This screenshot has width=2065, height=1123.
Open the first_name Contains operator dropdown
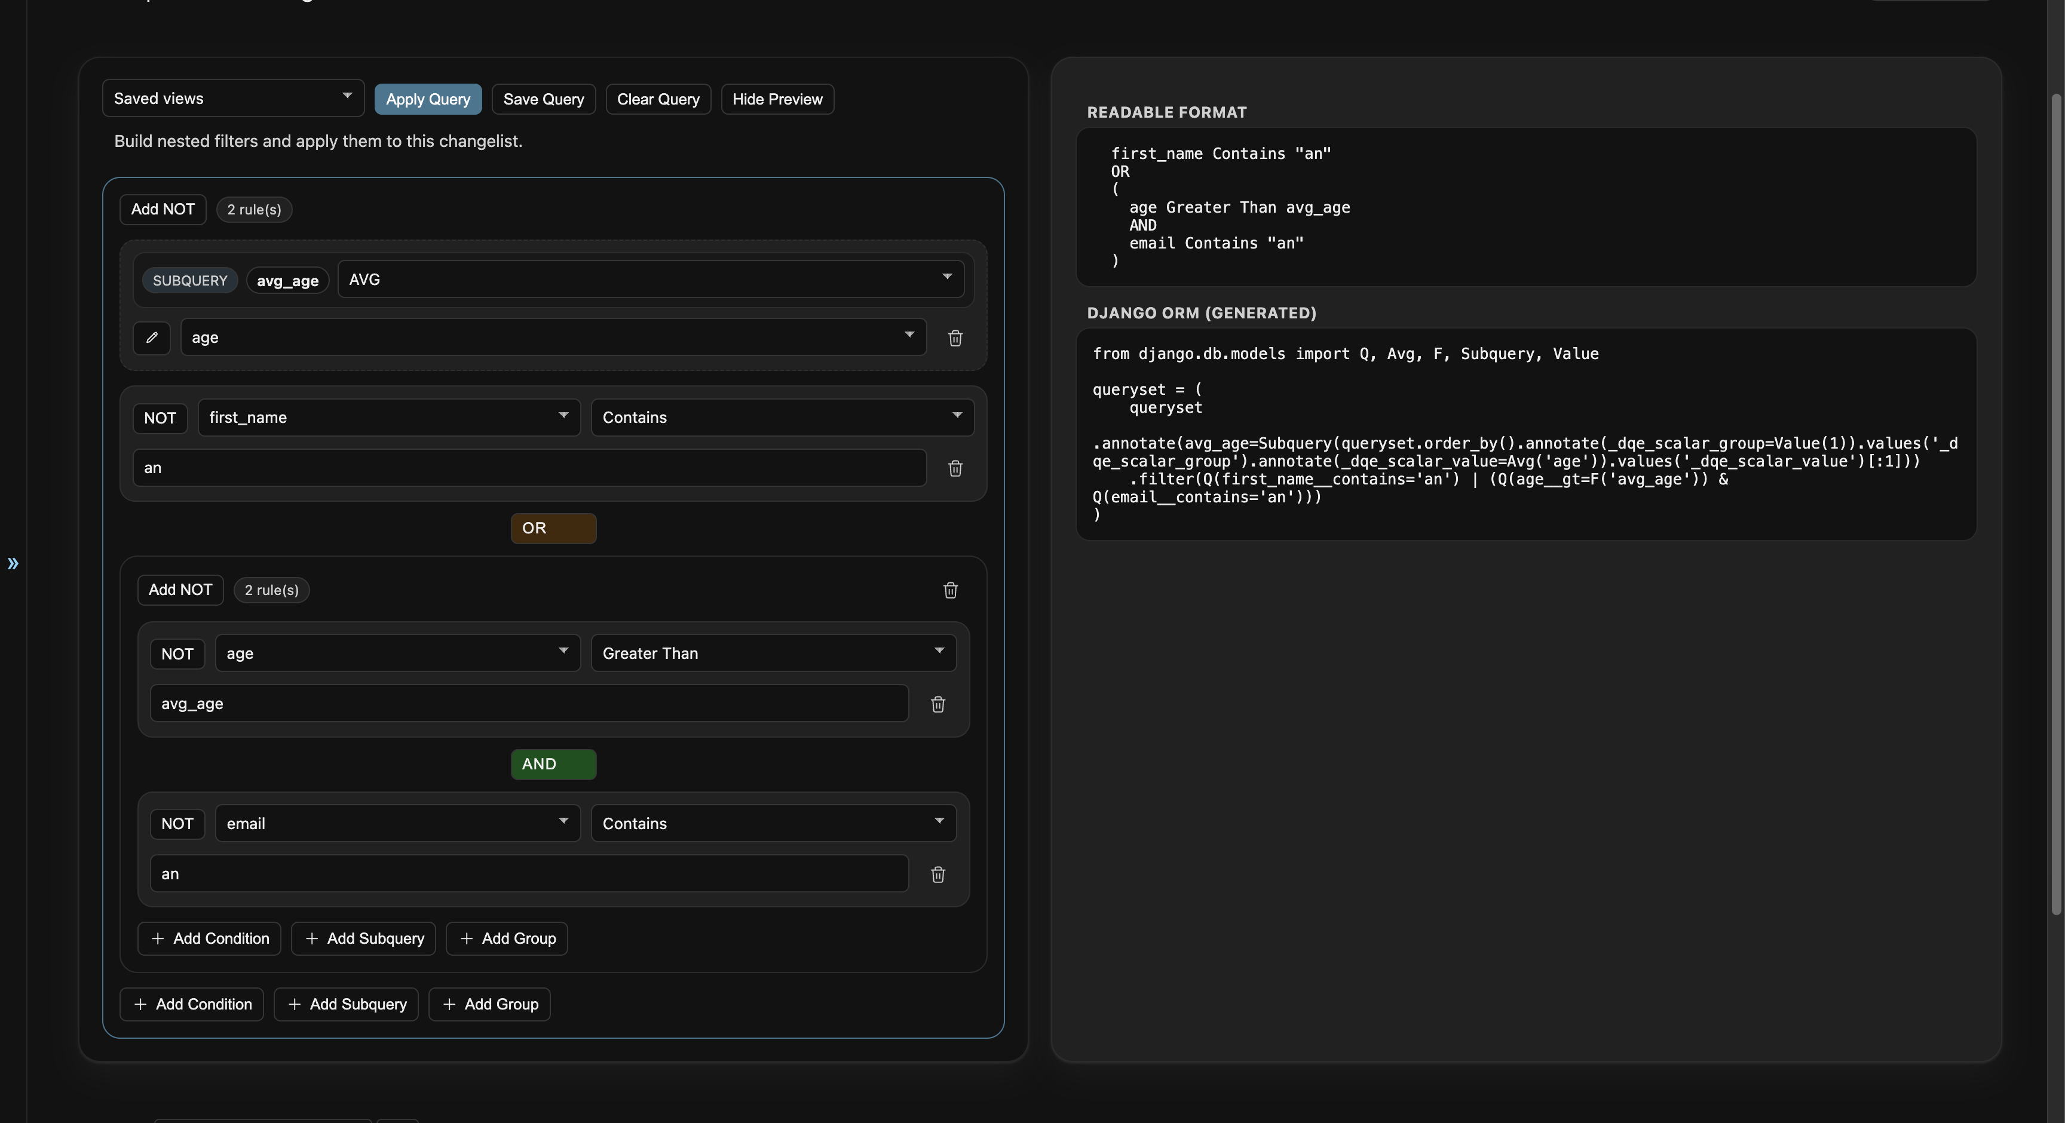(782, 418)
